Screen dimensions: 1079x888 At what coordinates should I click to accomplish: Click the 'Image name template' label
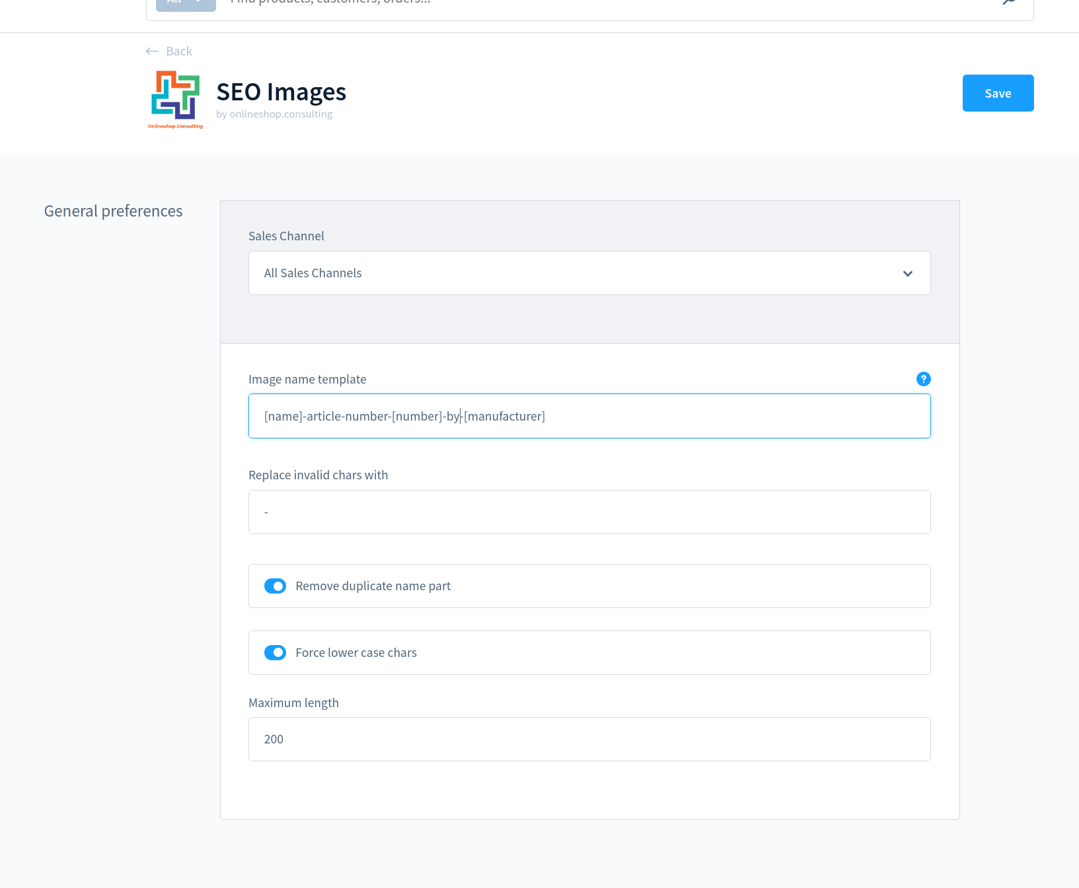click(307, 380)
